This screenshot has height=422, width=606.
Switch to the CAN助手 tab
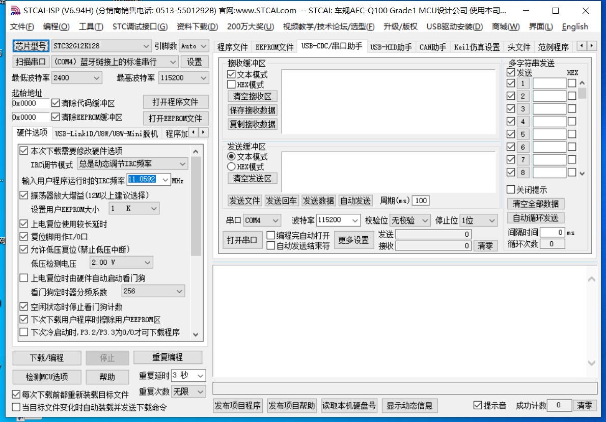[432, 47]
